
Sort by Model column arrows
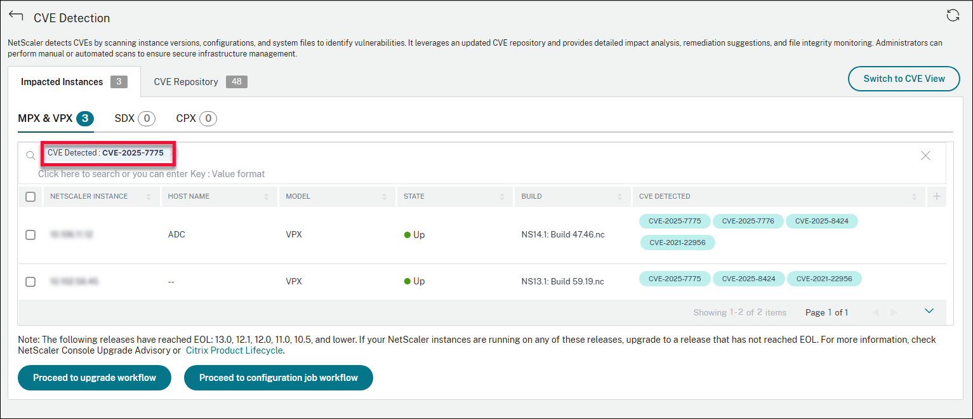pyautogui.click(x=385, y=197)
